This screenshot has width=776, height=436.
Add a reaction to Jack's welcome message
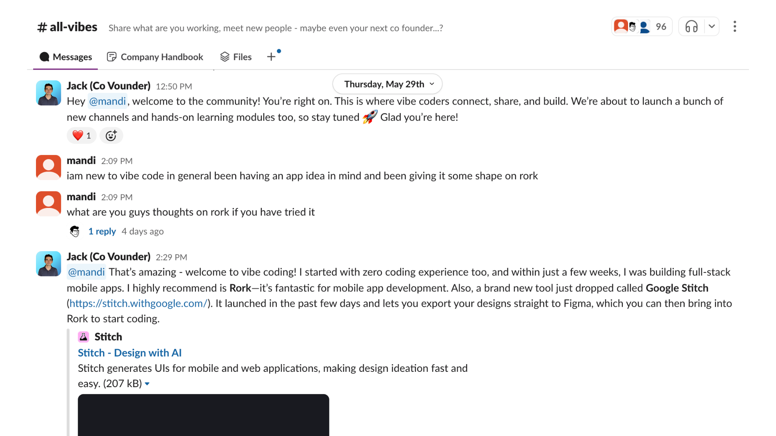pyautogui.click(x=111, y=135)
